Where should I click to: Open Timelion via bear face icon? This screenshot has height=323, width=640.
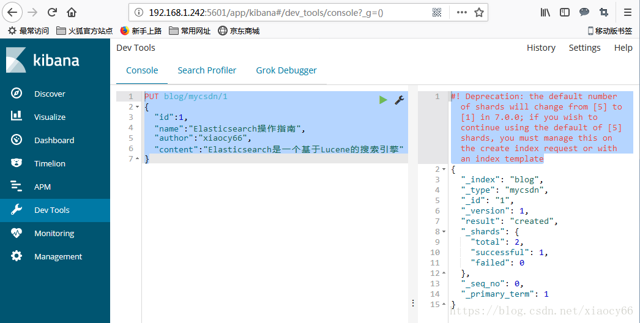pos(17,163)
